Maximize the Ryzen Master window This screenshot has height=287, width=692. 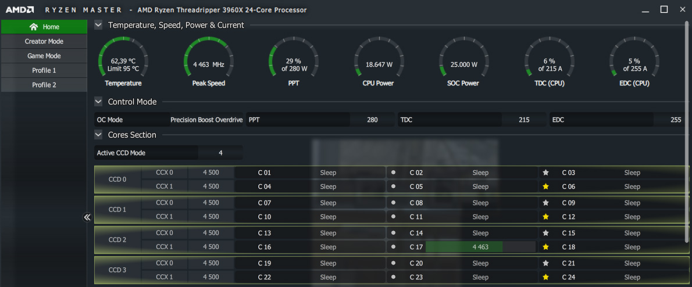pos(664,9)
